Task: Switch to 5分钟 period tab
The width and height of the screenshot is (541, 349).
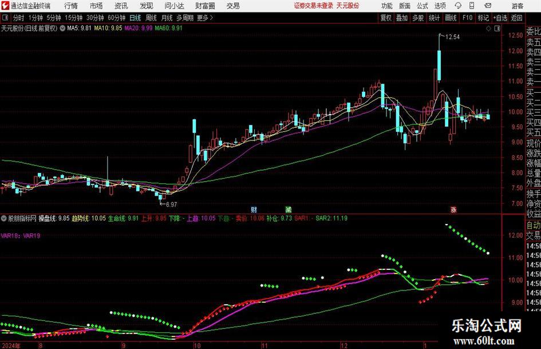Action: [x=54, y=18]
